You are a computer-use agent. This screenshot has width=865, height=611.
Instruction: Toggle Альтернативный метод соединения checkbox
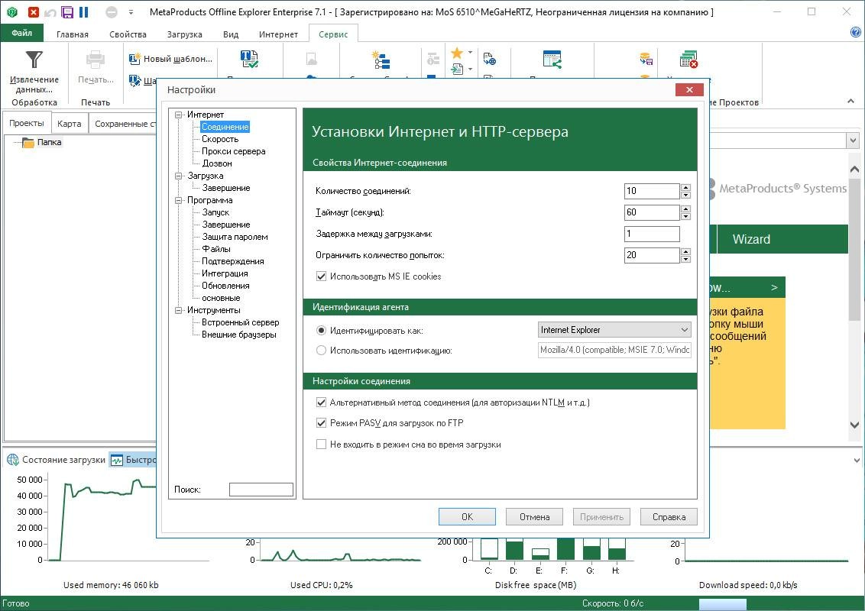pos(321,402)
